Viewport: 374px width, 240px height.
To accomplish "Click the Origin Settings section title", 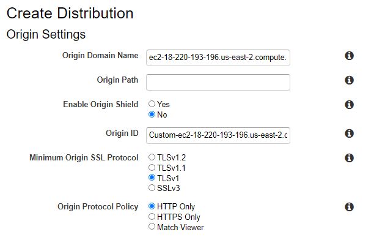I will (x=46, y=34).
